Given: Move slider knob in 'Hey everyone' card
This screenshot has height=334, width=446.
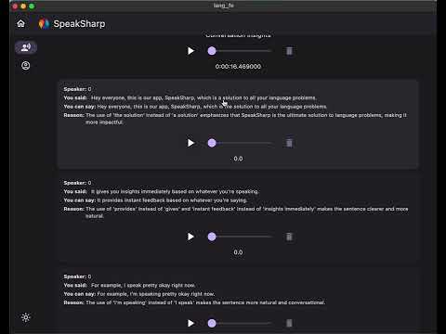Looking at the screenshot, I should pos(212,143).
